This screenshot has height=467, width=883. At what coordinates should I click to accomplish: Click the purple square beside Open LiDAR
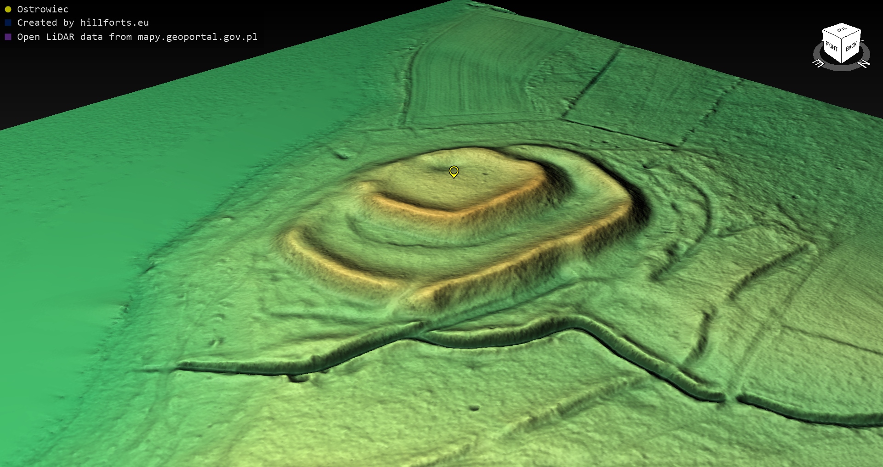point(8,37)
